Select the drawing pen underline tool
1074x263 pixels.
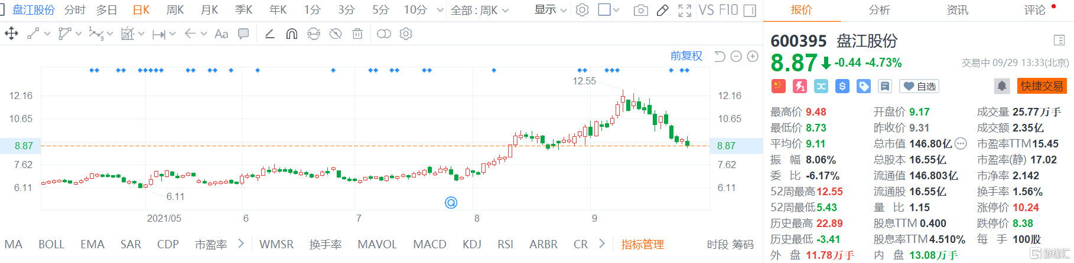(270, 34)
